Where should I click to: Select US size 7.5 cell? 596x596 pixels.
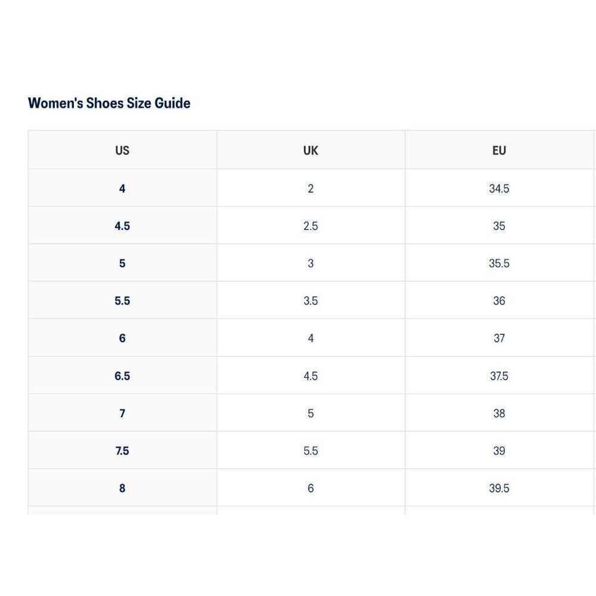[x=122, y=451]
